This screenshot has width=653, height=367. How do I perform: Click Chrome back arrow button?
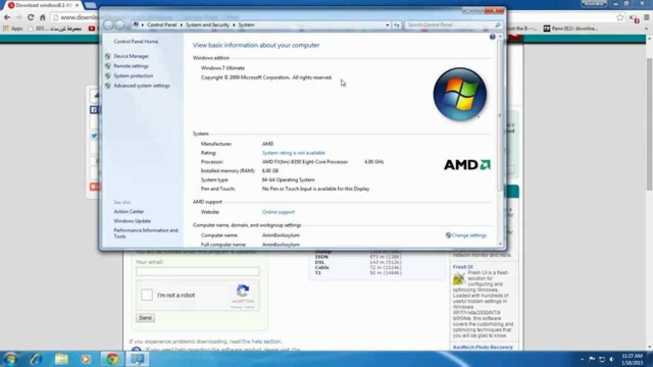pyautogui.click(x=7, y=17)
